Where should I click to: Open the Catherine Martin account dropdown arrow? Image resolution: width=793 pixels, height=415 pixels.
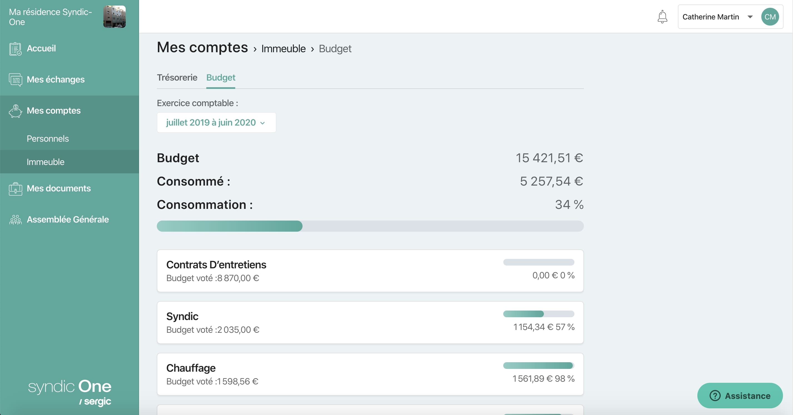[x=750, y=17]
